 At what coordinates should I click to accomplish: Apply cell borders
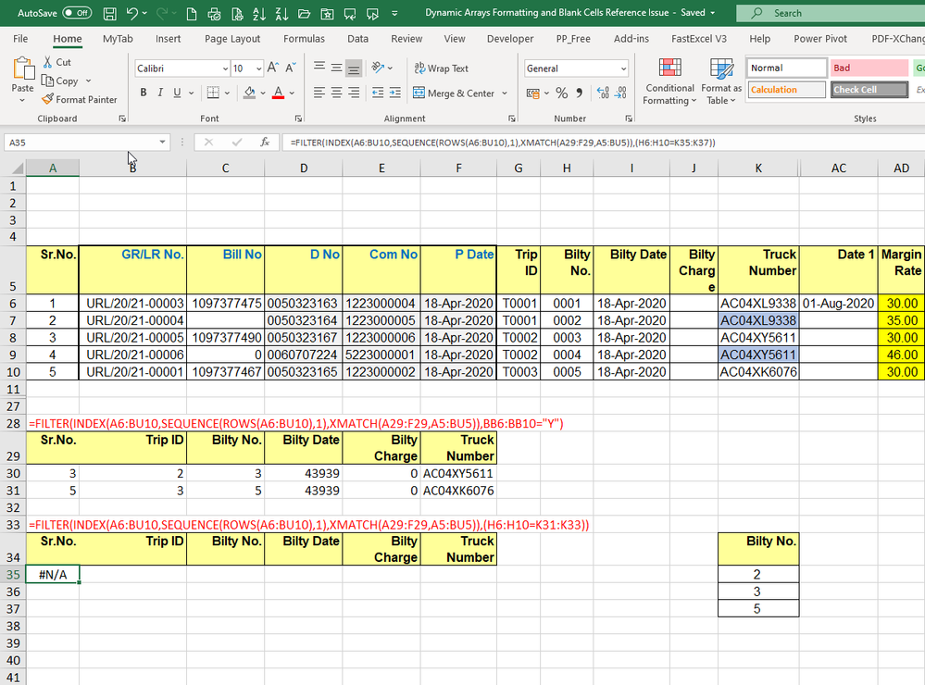(213, 93)
